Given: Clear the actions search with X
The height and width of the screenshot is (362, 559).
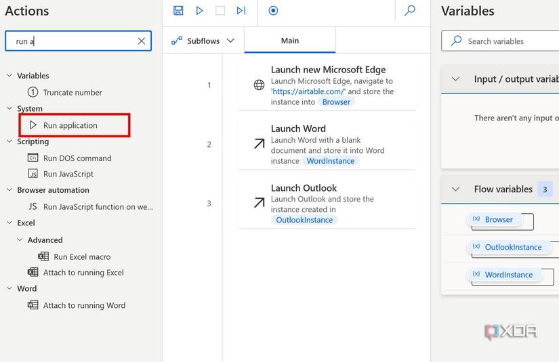Looking at the screenshot, I should (x=142, y=41).
